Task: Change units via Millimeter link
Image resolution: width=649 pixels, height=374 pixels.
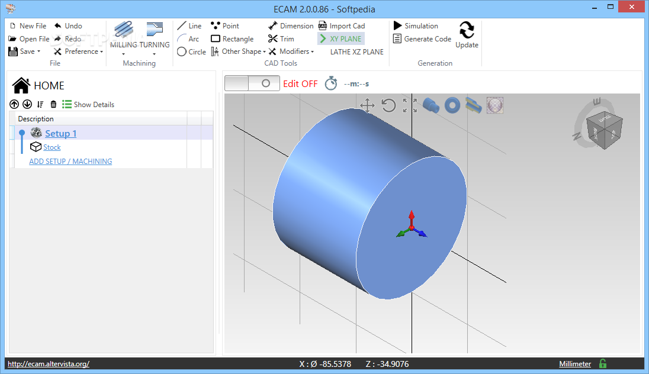Action: (575, 364)
